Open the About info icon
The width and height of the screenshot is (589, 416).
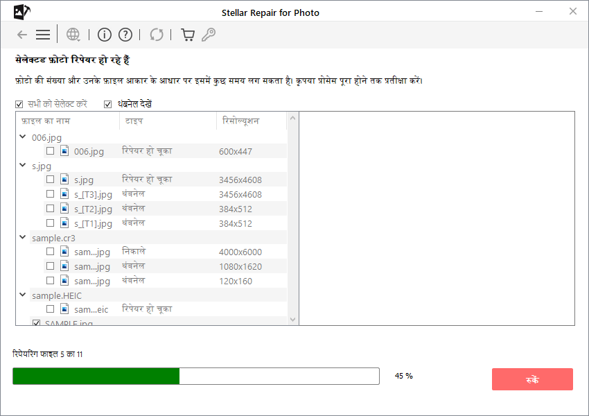[x=105, y=35]
